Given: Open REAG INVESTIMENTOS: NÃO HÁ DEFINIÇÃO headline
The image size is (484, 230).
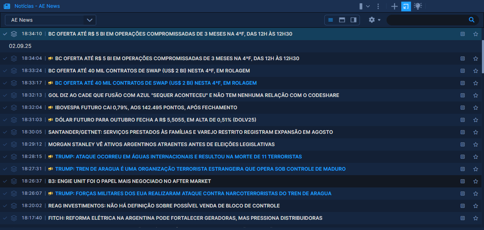Looking at the screenshot, I should 164,205.
